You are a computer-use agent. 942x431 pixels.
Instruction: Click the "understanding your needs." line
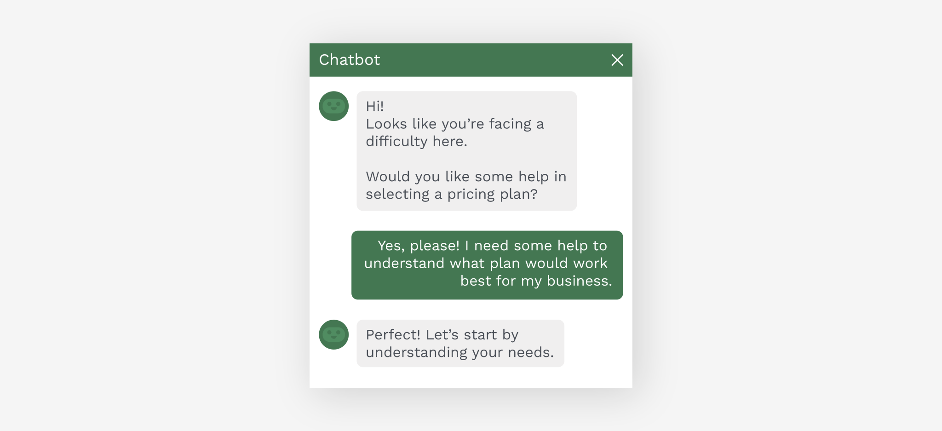coord(460,352)
